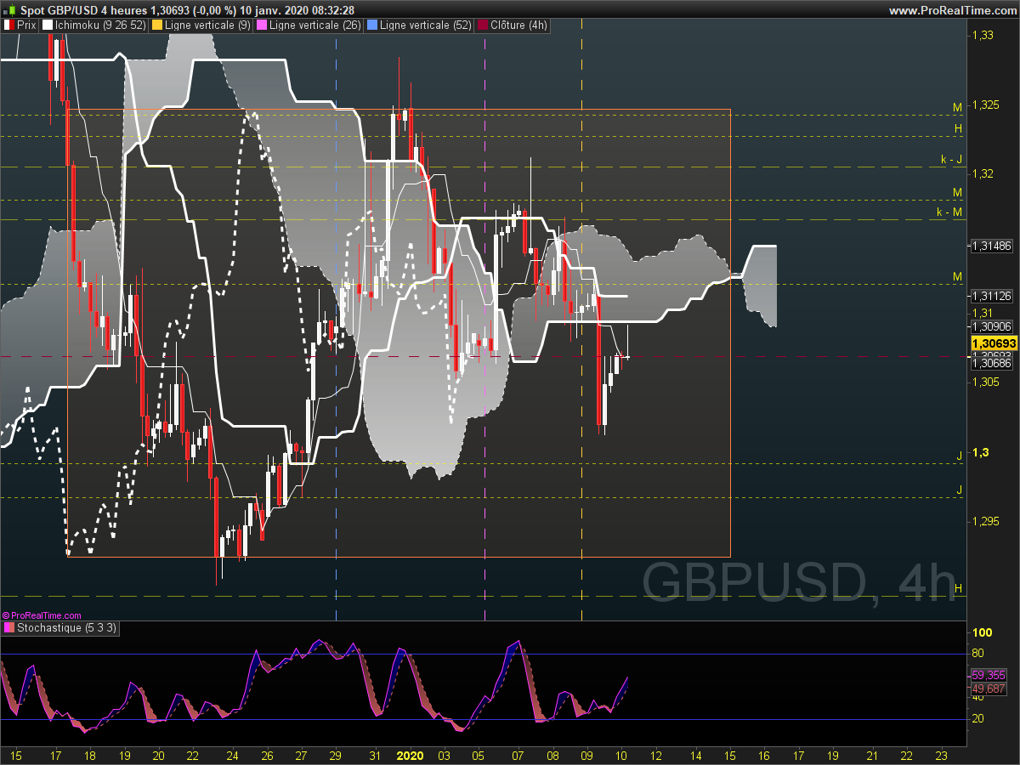Click the magenta Ligne verticale (26) swatch
Image resolution: width=1020 pixels, height=765 pixels.
click(262, 25)
